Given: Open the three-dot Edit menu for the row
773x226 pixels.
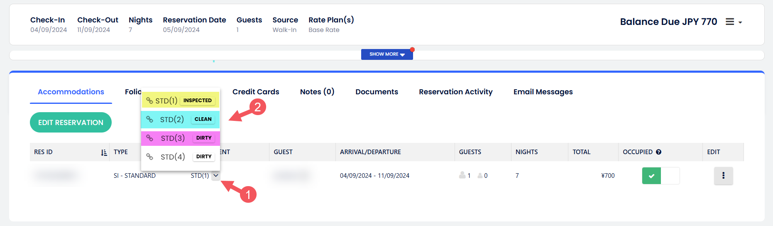Looking at the screenshot, I should click(x=723, y=176).
